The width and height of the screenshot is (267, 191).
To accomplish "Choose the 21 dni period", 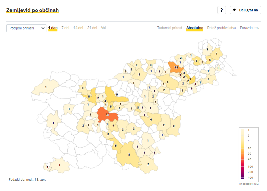I will point(92,28).
